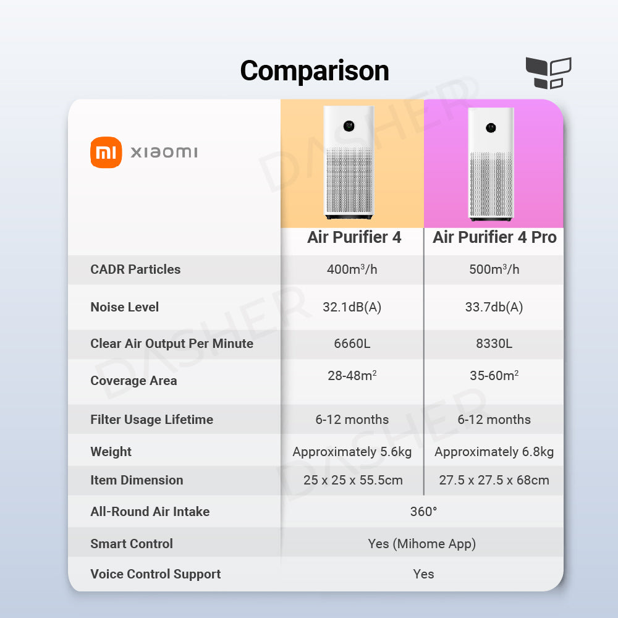Click the Air Purifier 4 column title
618x618 pixels.
click(x=354, y=237)
